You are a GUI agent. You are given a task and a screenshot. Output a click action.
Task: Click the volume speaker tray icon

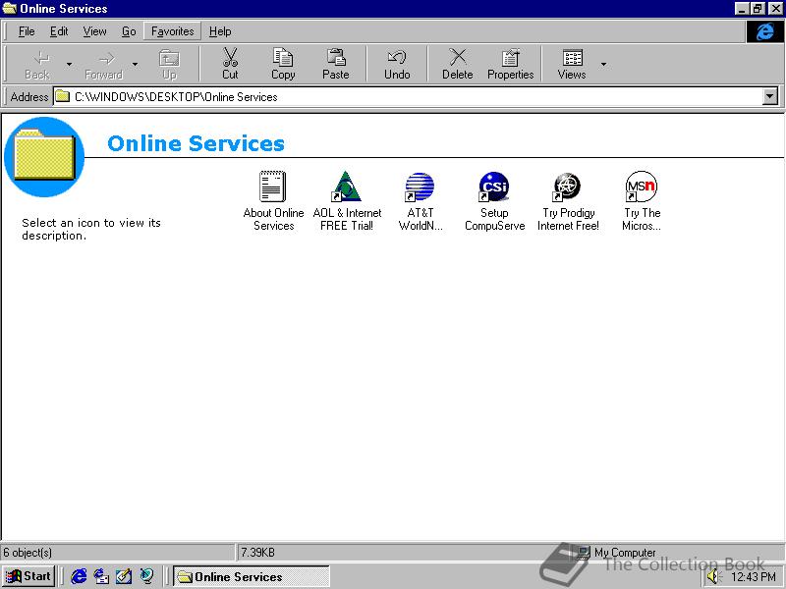pos(713,577)
